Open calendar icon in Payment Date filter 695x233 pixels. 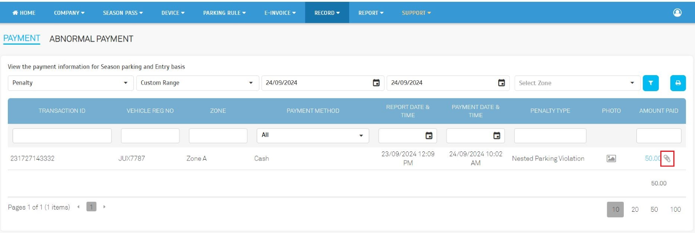(496, 136)
